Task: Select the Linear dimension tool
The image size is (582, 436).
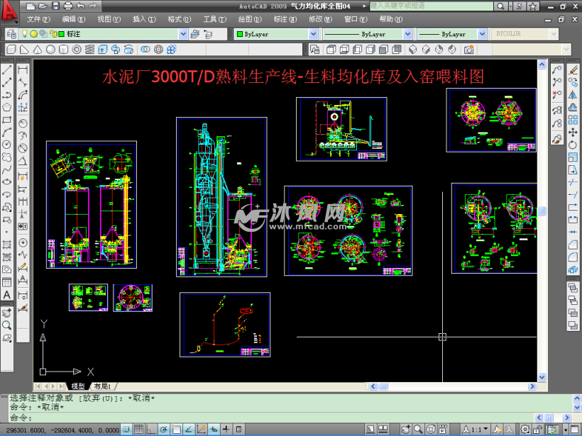Action: 23,69
